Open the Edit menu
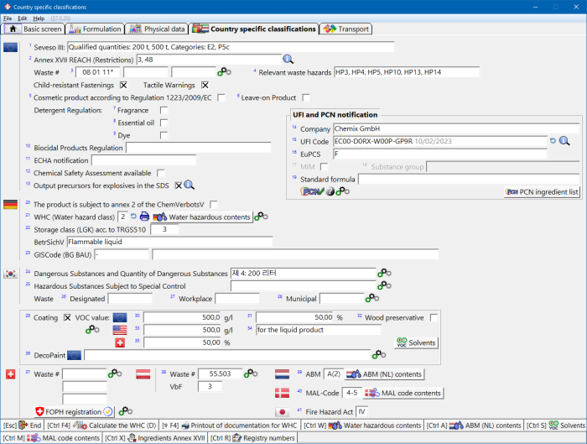 click(x=22, y=18)
